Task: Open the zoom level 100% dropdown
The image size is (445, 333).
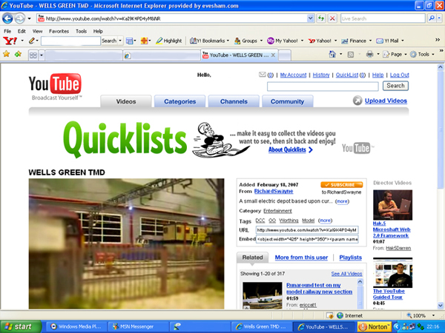Action: tap(433, 315)
